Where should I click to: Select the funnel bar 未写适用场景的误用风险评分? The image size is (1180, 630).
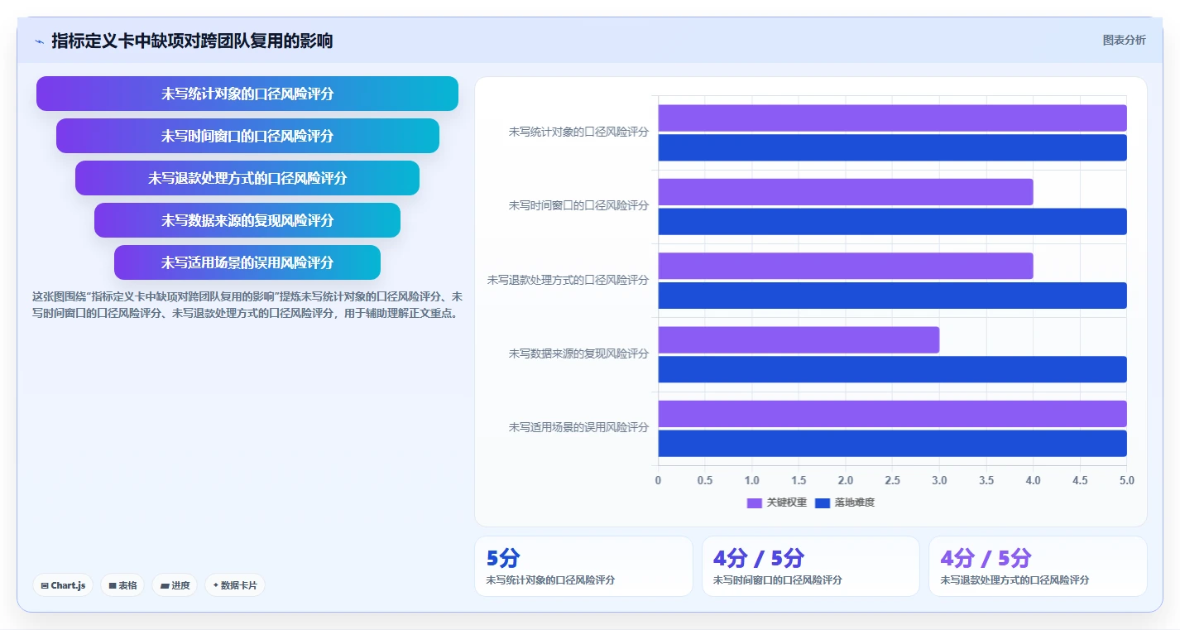247,262
